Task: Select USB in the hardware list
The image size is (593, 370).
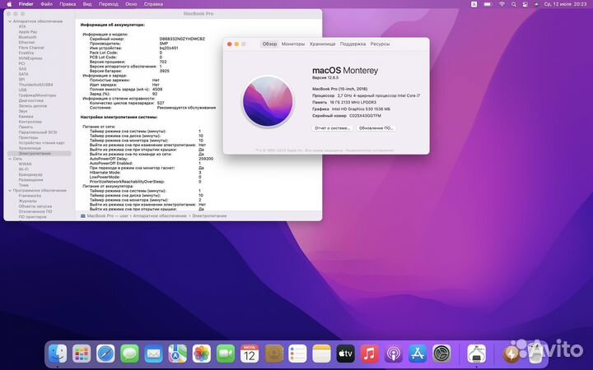Action: (23, 90)
